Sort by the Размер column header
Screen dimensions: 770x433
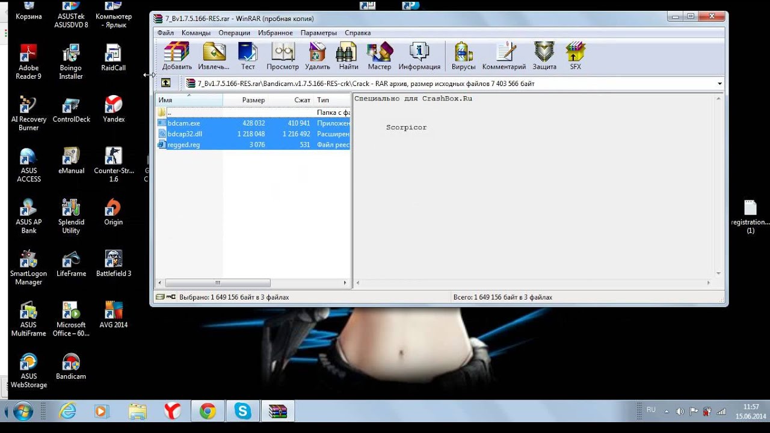(245, 100)
